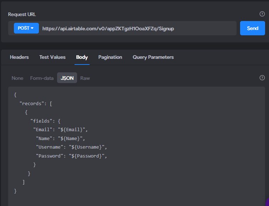The image size is (269, 206).
Task: Open the POST method dropdown
Action: click(26, 28)
